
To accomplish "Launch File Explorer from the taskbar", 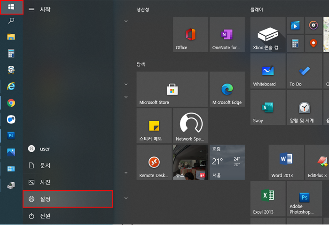I will click(11, 37).
